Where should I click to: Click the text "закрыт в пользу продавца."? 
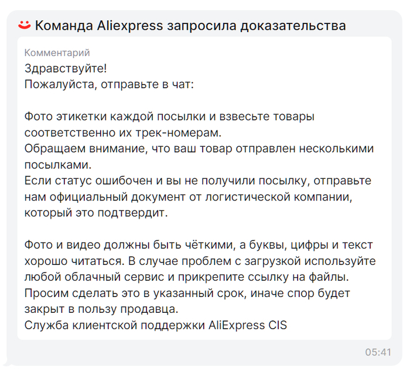tap(101, 309)
